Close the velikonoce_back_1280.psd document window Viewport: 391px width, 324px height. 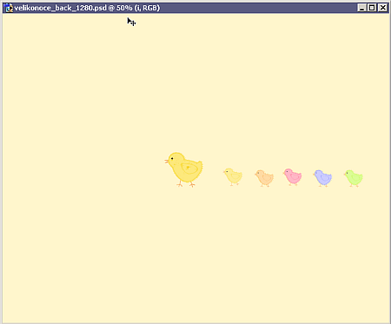coord(382,8)
